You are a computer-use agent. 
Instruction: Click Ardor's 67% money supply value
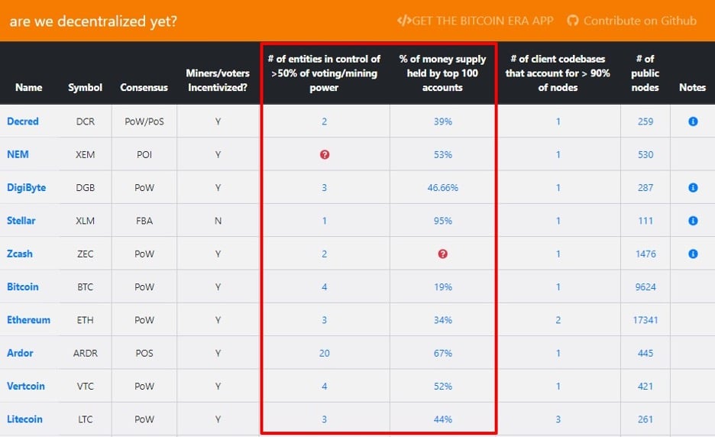pyautogui.click(x=442, y=353)
